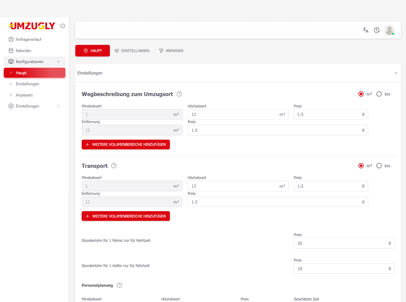The height and width of the screenshot is (302, 406).
Task: Click help icon beside Wegbeschreibung zum Umzugsort
Action: [x=179, y=94]
